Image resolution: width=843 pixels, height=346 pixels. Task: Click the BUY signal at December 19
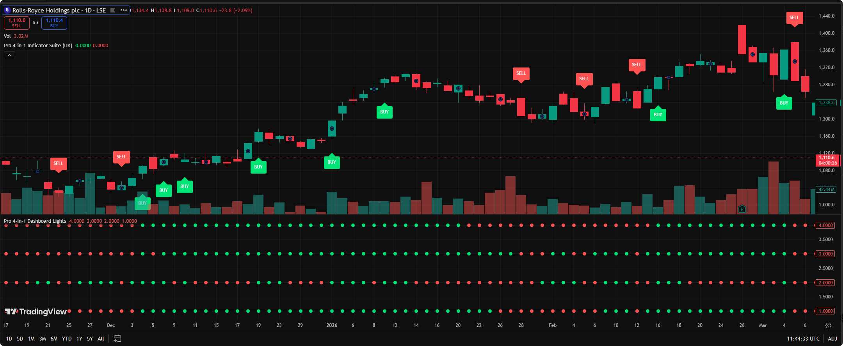click(258, 166)
